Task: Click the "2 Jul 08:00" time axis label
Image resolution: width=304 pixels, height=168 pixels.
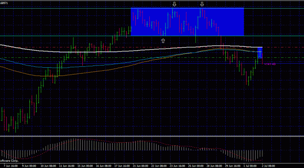Action: pos(269,166)
